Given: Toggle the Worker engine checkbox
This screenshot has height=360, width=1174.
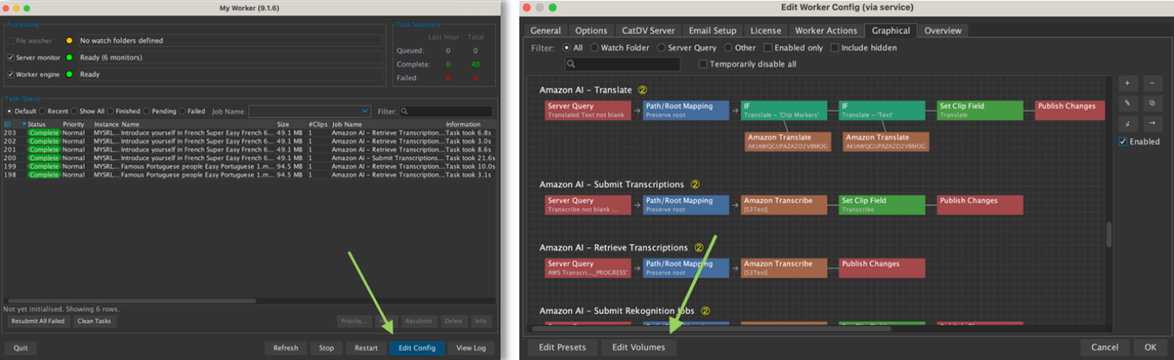Looking at the screenshot, I should click(11, 74).
